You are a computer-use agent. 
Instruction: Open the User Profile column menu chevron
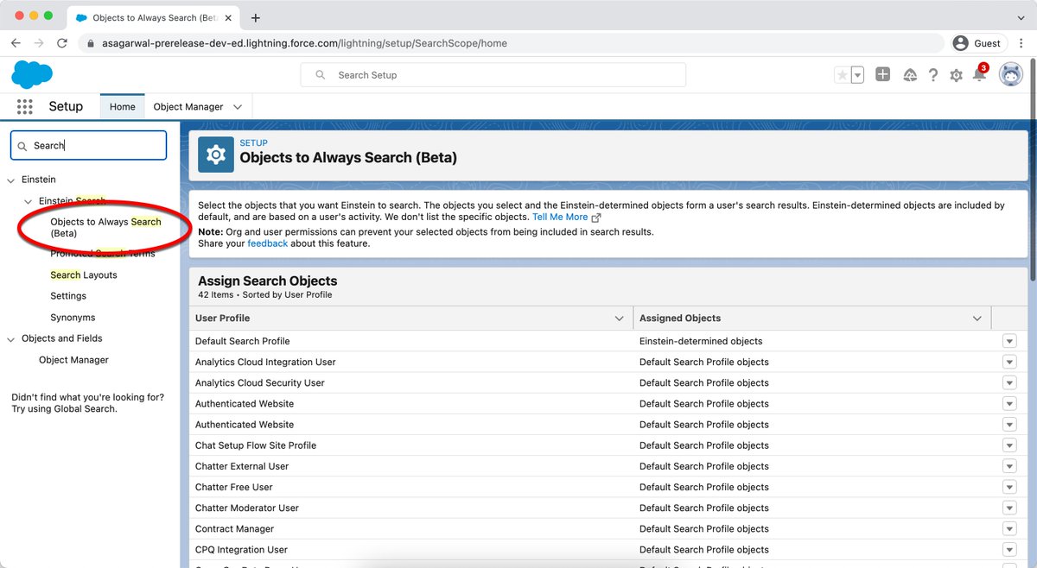(619, 319)
